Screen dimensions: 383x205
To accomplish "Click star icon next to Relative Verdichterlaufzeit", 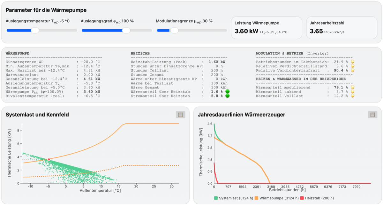I will [x=353, y=70].
